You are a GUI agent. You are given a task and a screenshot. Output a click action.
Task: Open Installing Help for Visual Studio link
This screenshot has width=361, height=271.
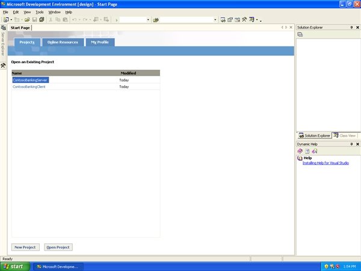pyautogui.click(x=326, y=163)
